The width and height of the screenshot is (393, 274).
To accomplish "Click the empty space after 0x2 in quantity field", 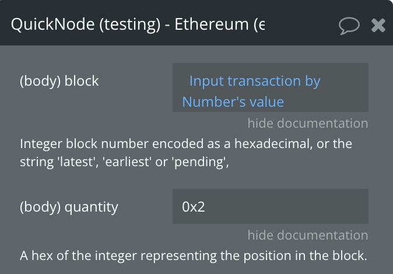I will coord(286,206).
